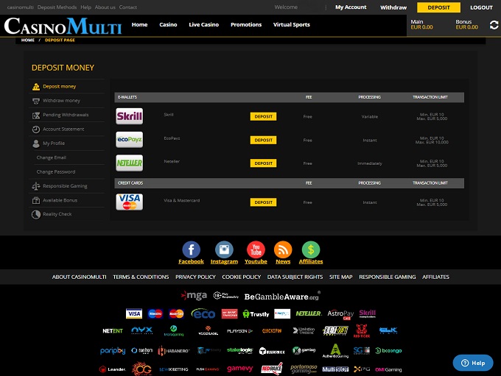Open the News RSS feed icon
Viewport: 501px width, 376px height.
(x=283, y=249)
